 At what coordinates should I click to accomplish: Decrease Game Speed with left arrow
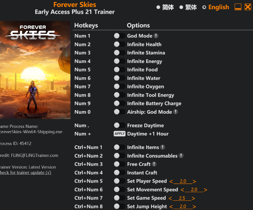point(170,198)
